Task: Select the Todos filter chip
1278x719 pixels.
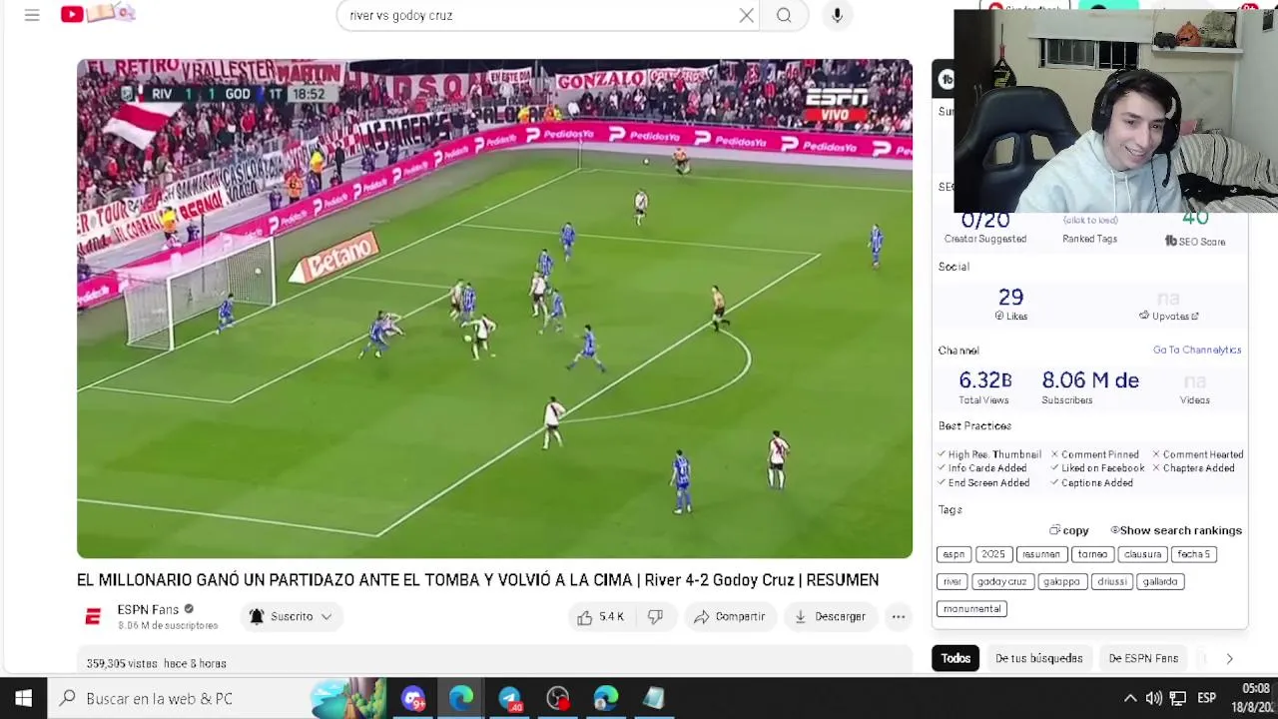Action: [x=956, y=658]
